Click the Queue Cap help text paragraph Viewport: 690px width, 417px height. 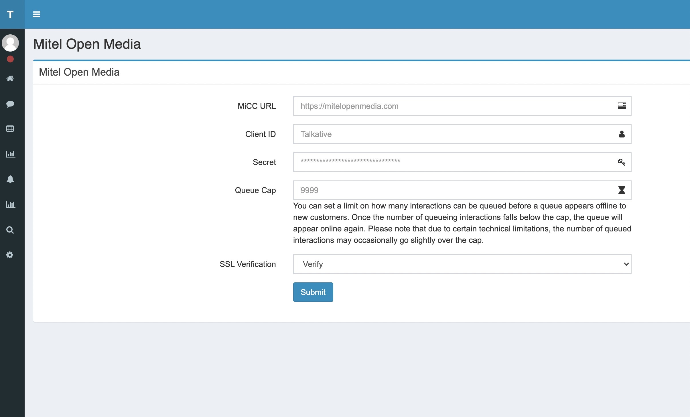click(462, 223)
